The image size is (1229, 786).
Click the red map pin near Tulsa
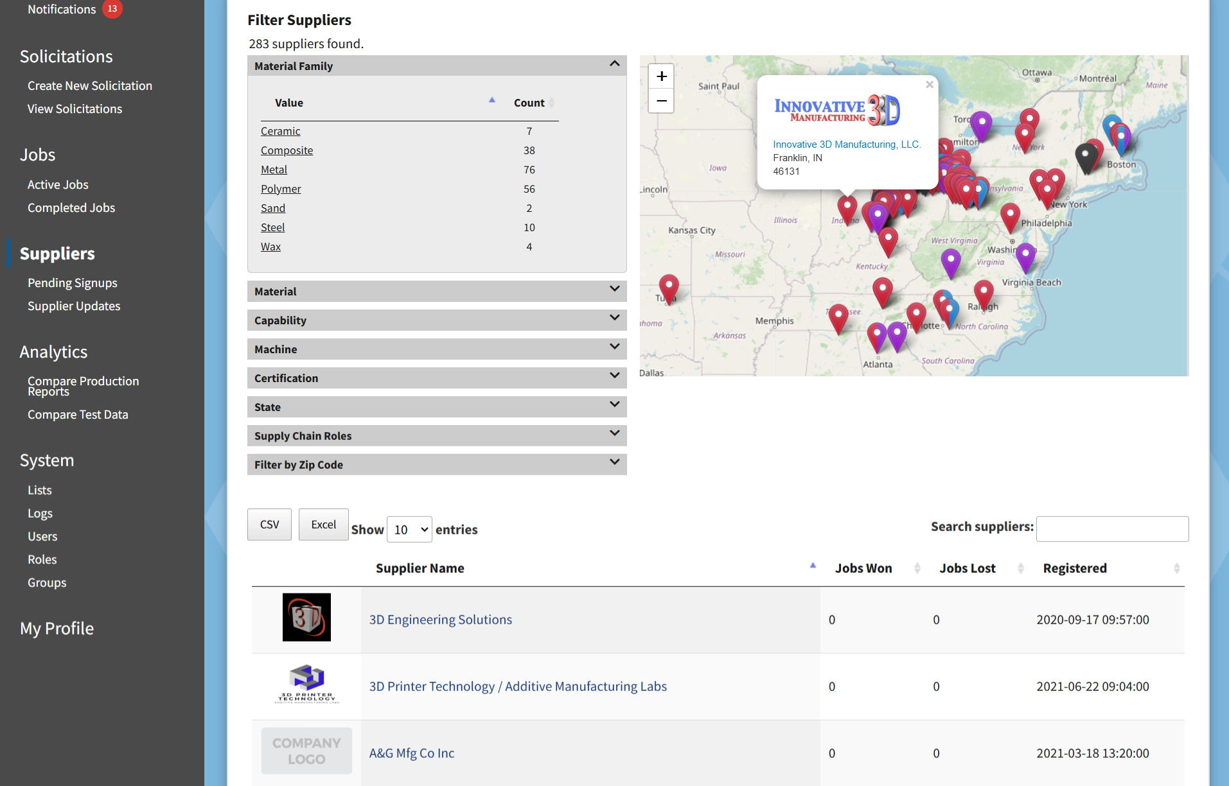(x=669, y=289)
